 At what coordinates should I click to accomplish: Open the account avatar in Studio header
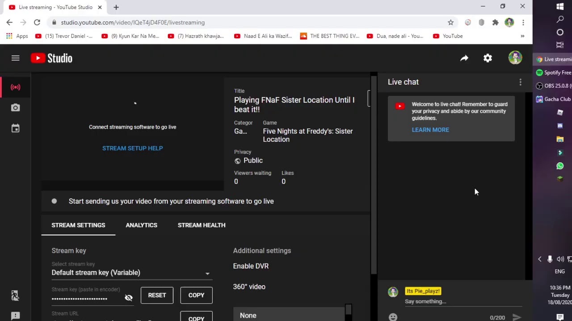point(515,58)
